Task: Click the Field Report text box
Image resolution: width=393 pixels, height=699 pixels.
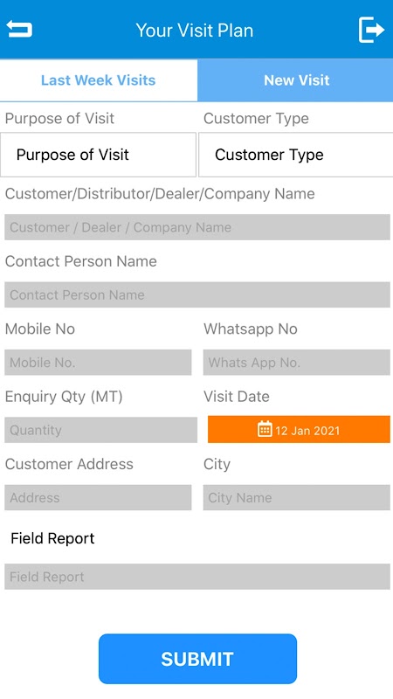Action: [197, 577]
